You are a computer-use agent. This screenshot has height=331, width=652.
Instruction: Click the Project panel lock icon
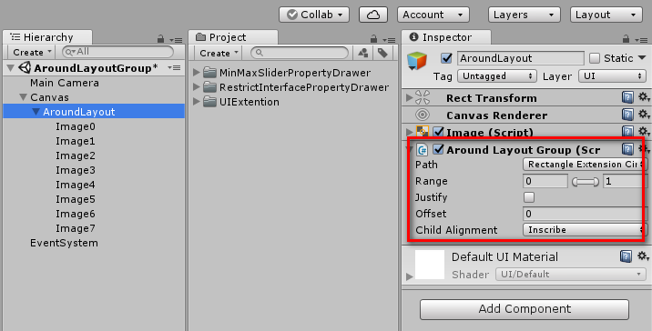pos(374,38)
